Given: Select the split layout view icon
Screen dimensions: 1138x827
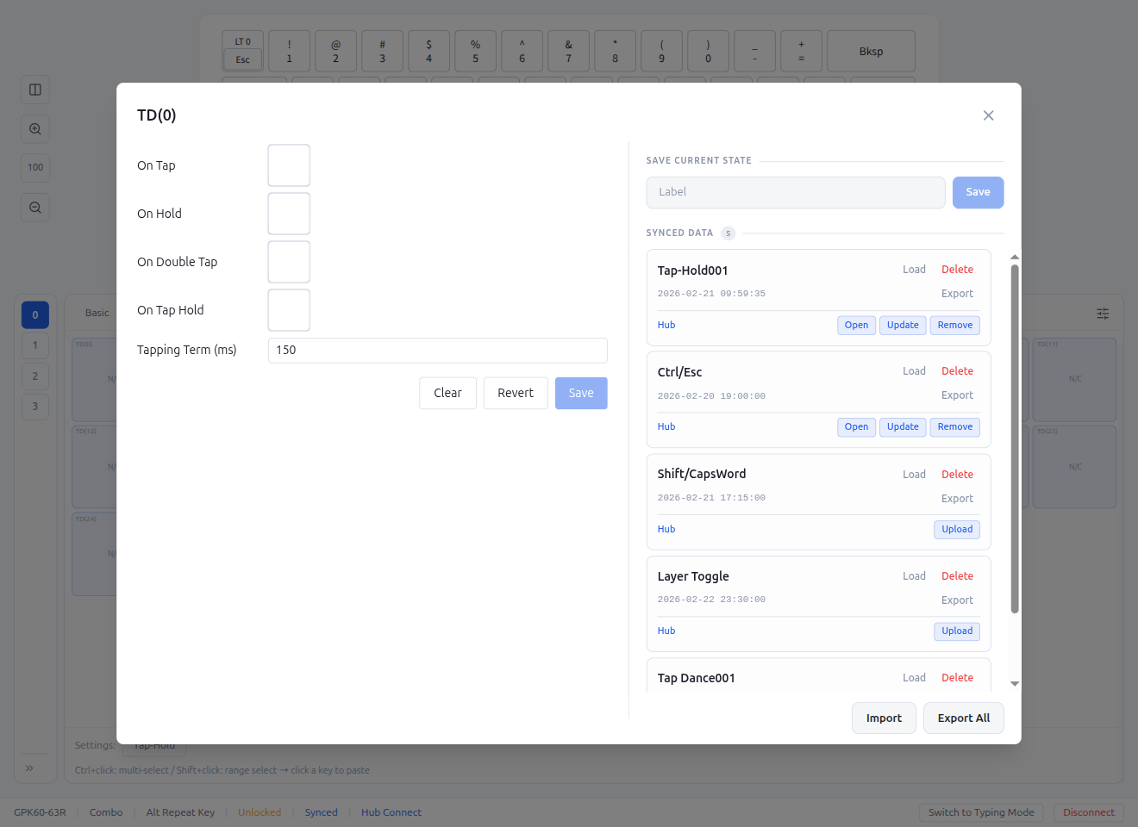Looking at the screenshot, I should [34, 89].
